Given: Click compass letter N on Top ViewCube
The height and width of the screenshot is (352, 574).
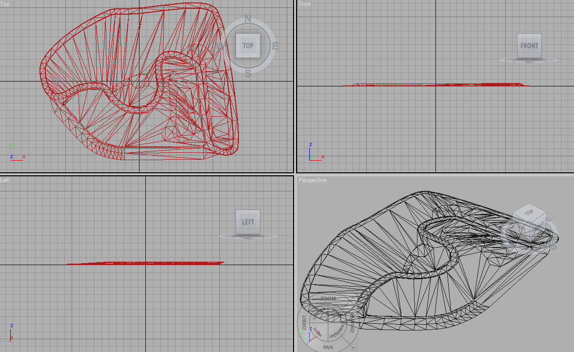Looking at the screenshot, I should coord(248,19).
